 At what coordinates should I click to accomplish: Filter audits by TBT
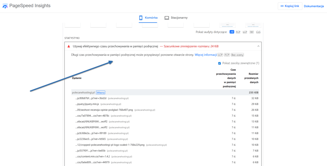252,32
